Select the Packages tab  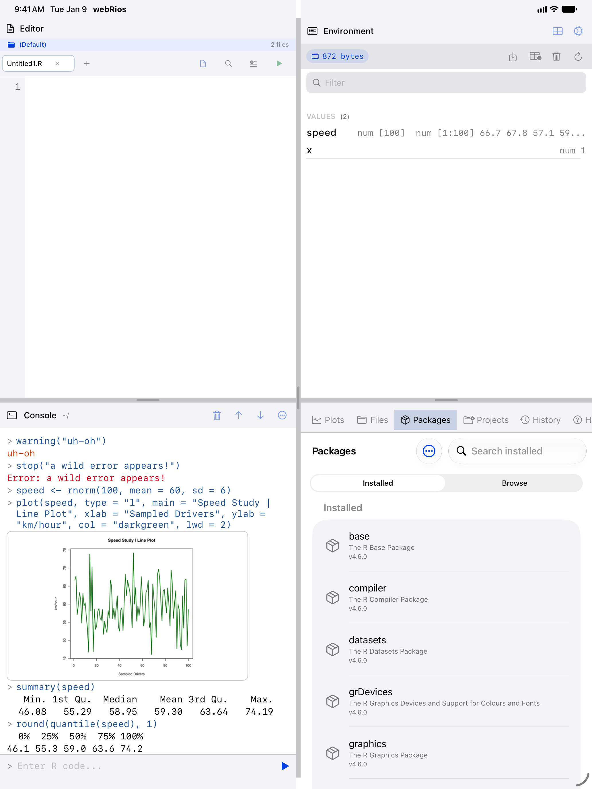(425, 420)
